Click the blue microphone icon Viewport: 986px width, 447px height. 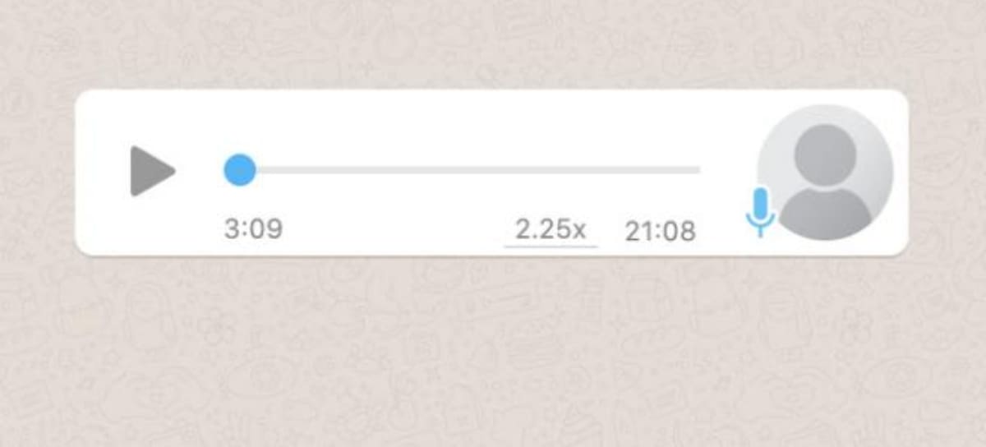[x=760, y=212]
